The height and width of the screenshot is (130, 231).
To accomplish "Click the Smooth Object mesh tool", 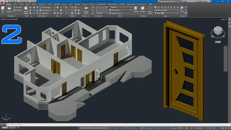I will pos(26,10).
